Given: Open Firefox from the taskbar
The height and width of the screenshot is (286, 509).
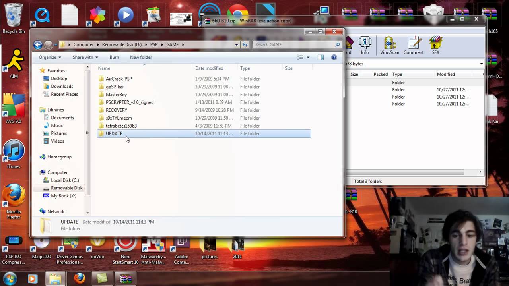Looking at the screenshot, I should click(x=79, y=278).
